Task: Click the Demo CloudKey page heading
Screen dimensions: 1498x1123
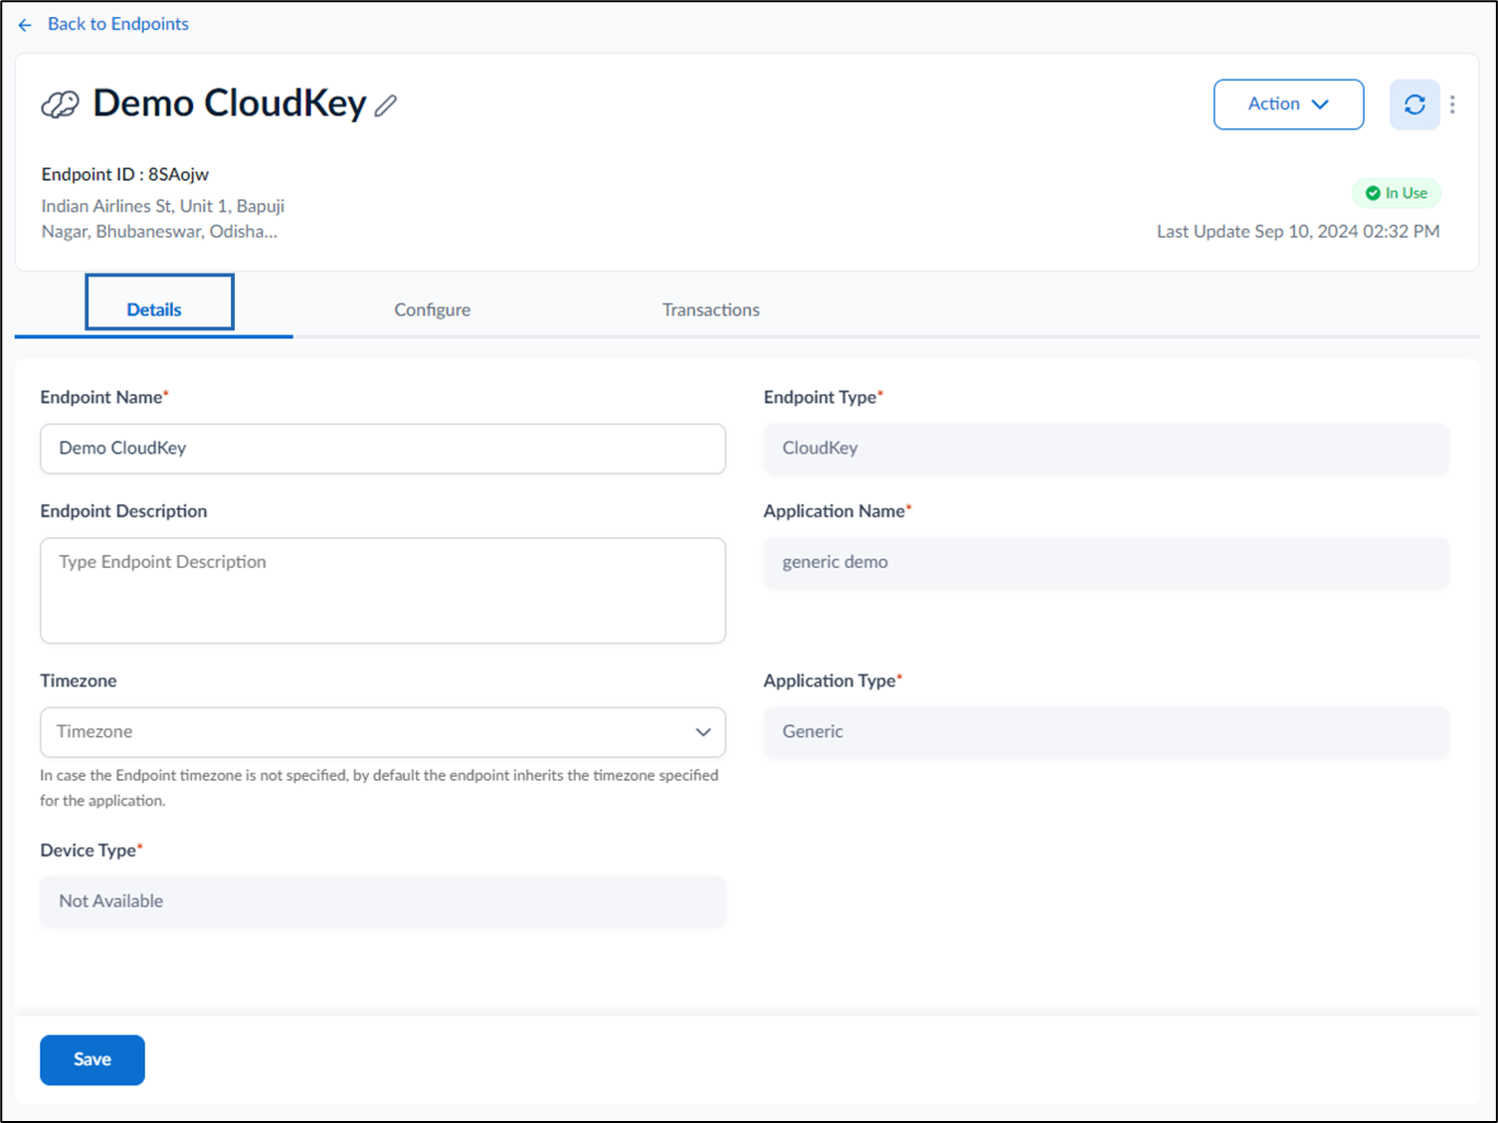Action: (230, 103)
